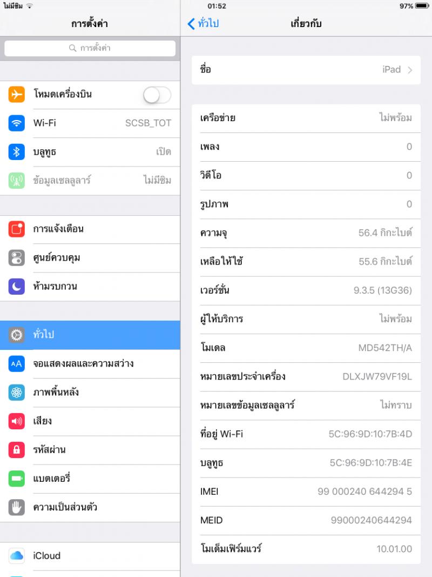Open the privacy hand icon

pos(17,507)
